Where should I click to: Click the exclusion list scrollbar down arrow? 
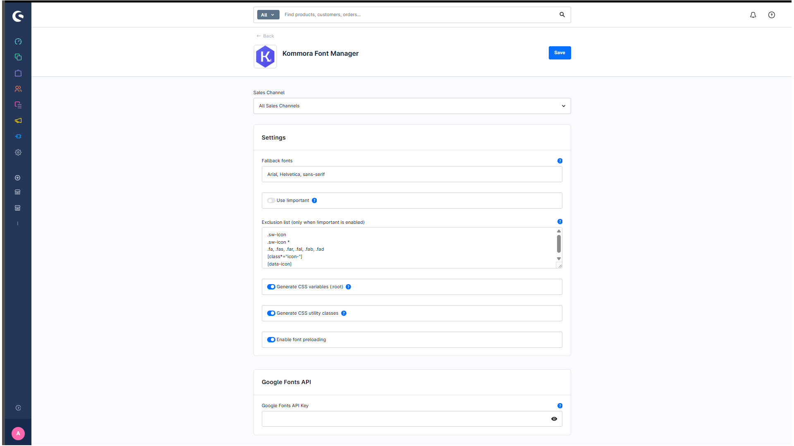[559, 259]
